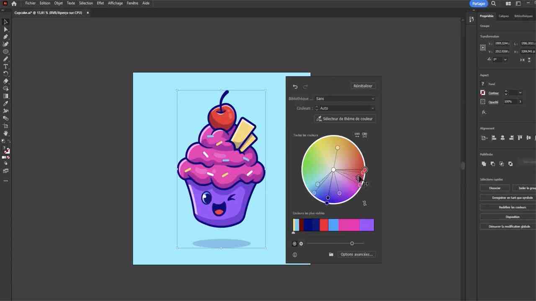Click the pink swatch in prominent colors bar
This screenshot has width=536, height=301.
pos(349,225)
